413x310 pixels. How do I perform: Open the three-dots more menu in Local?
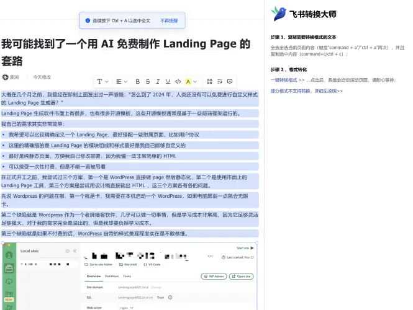point(210,256)
